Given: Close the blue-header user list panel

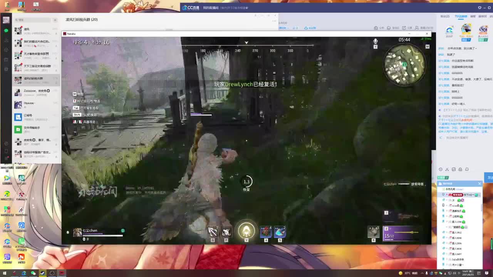Looking at the screenshot, I should click(480, 184).
